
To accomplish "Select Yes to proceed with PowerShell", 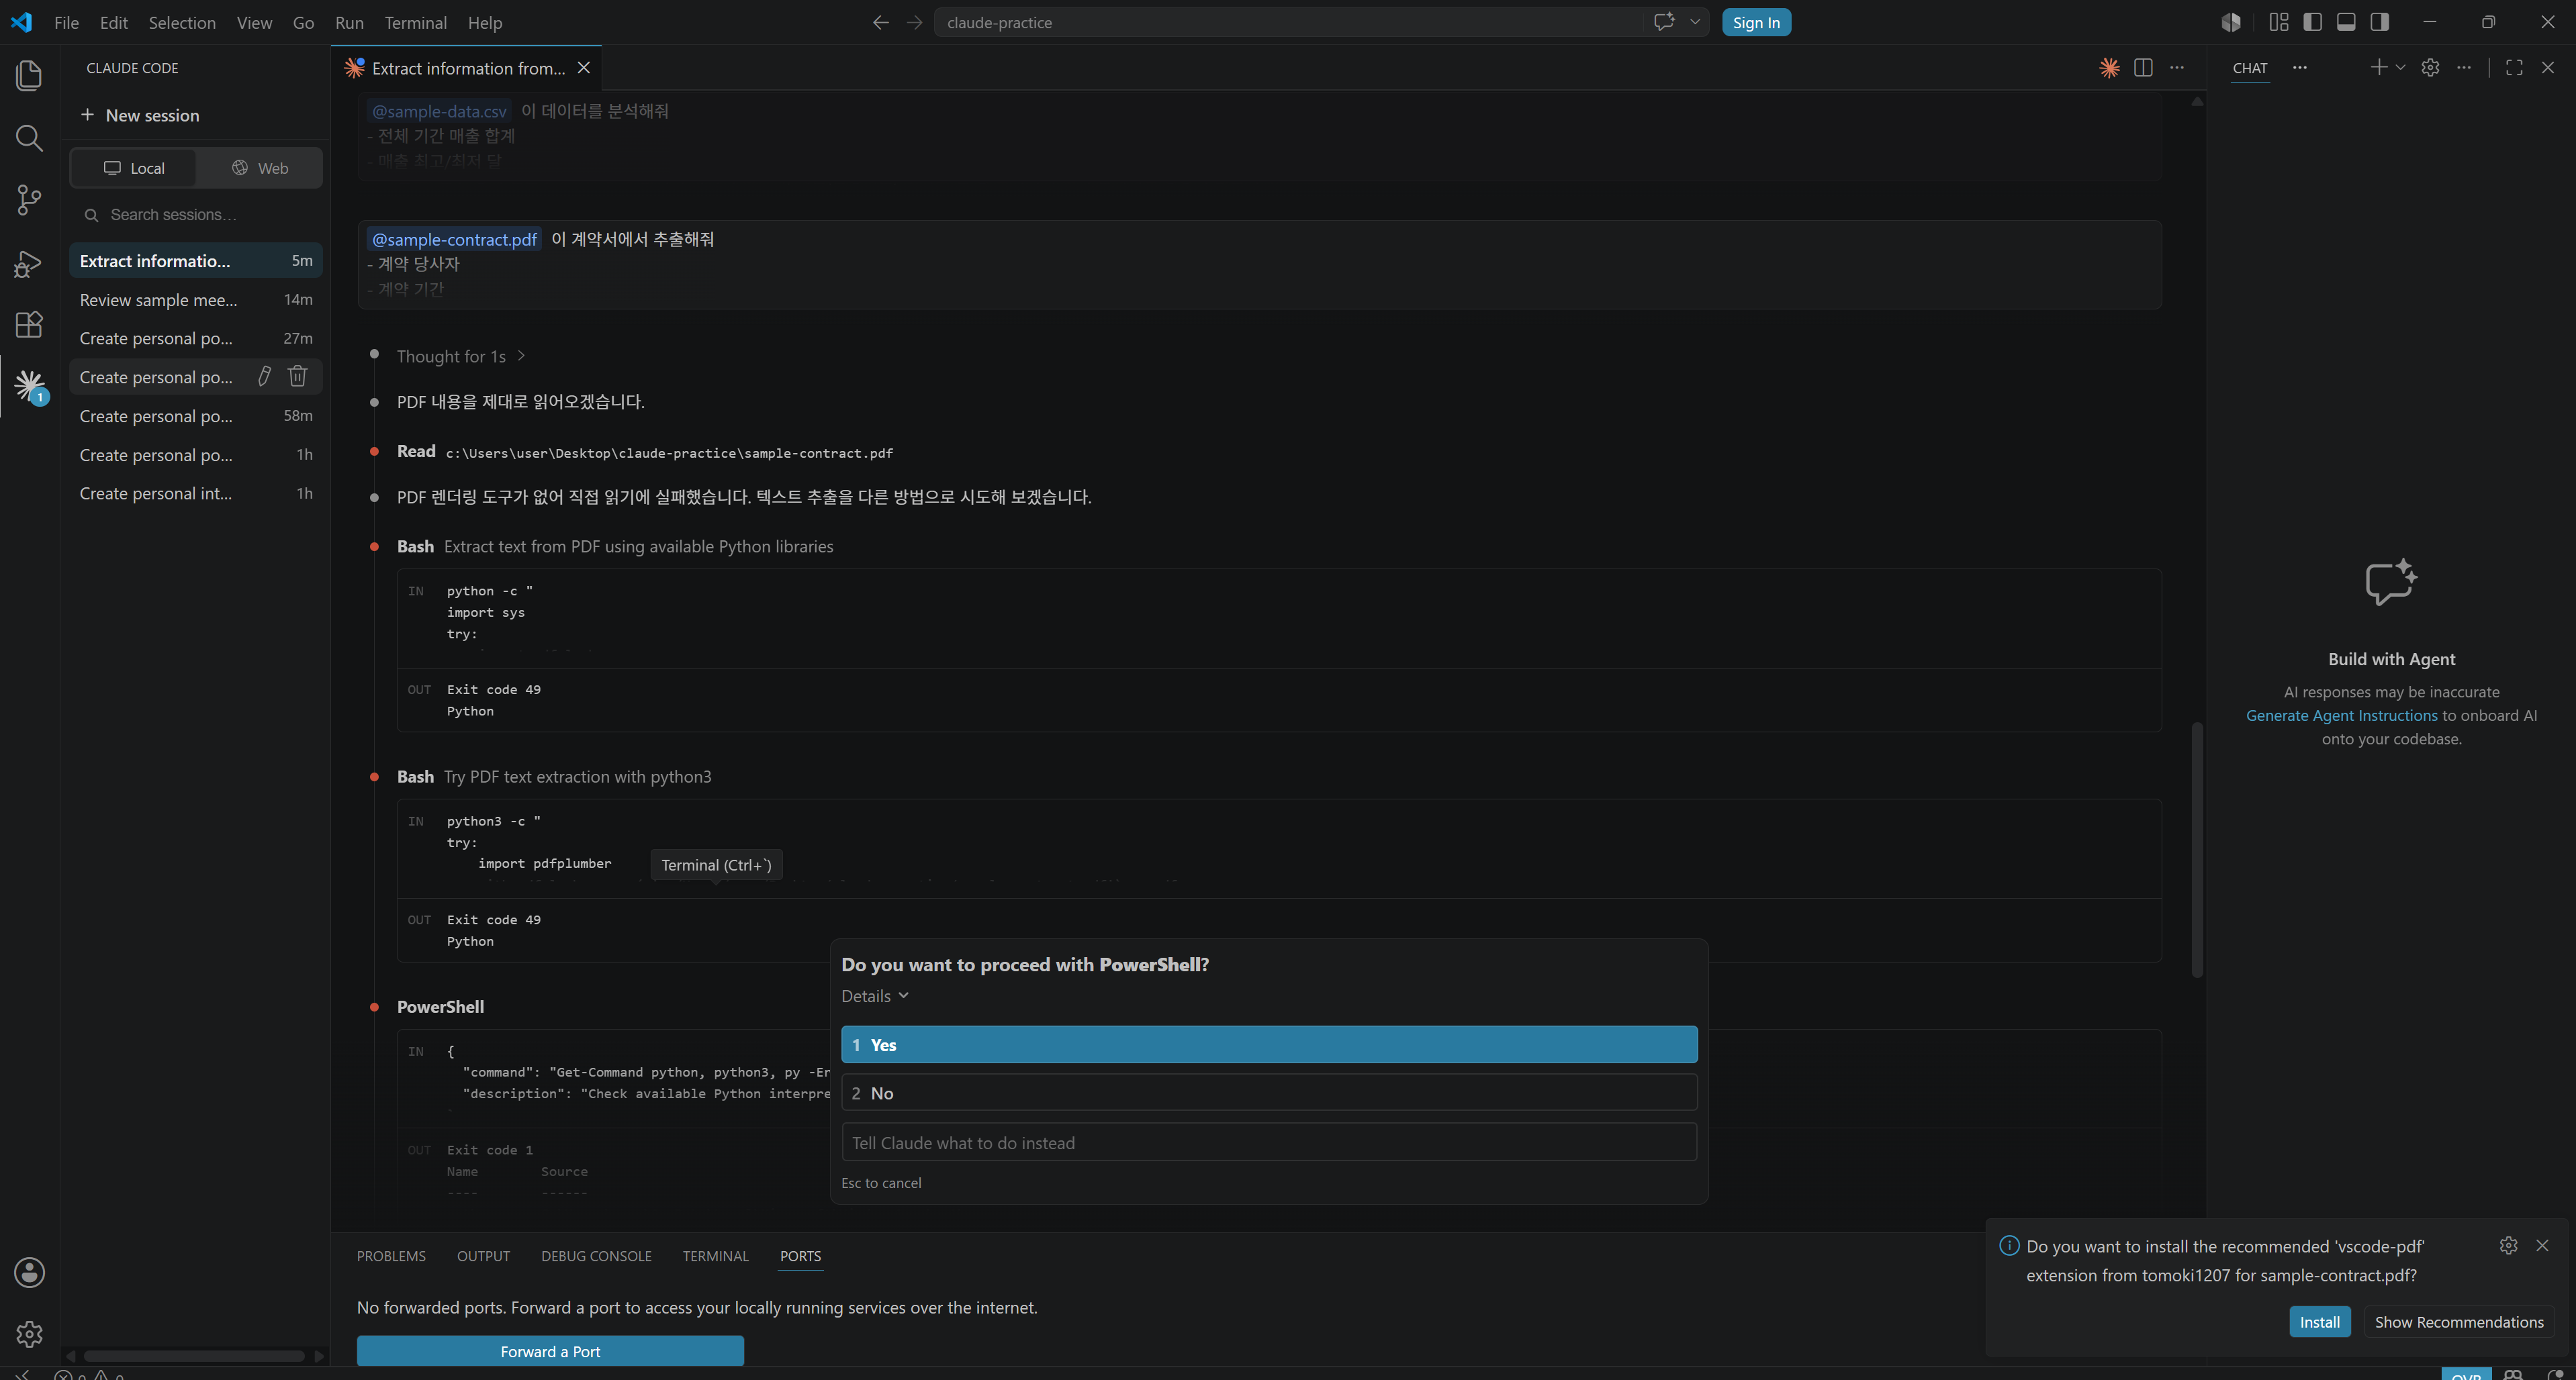I will (x=1269, y=1044).
